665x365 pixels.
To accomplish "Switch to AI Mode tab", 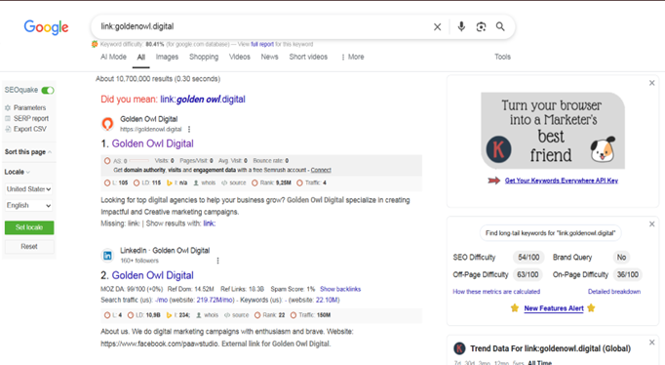I will (113, 57).
